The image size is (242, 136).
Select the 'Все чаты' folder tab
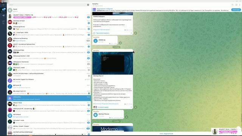(x=3, y=10)
